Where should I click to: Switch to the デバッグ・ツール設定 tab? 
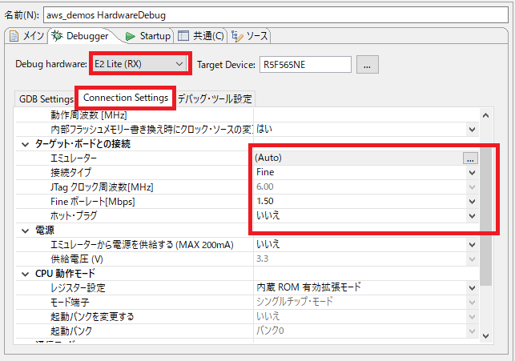215,99
